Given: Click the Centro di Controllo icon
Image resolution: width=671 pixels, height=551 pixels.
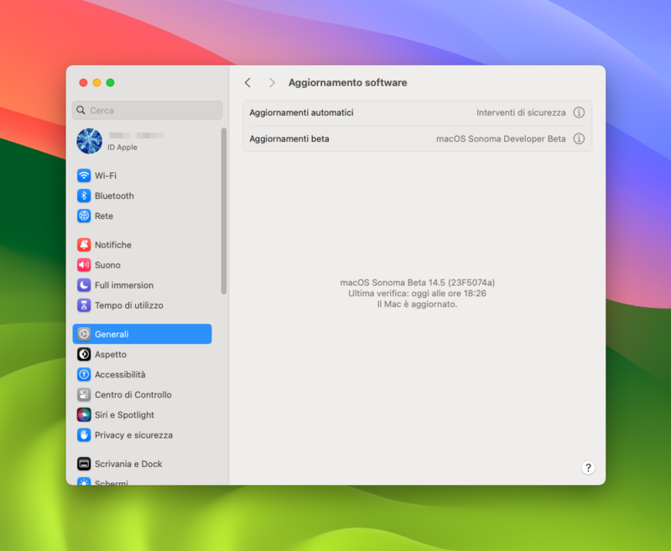Looking at the screenshot, I should point(84,394).
